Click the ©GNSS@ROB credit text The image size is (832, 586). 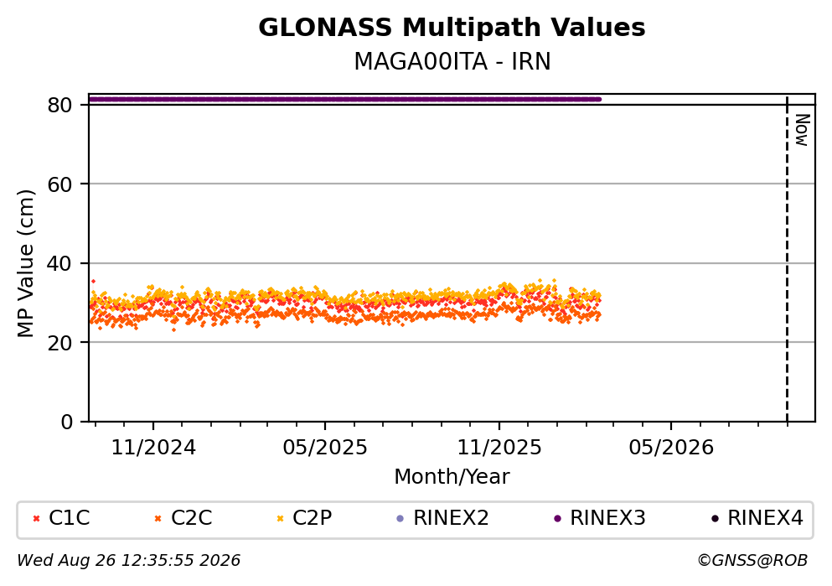pos(752,561)
